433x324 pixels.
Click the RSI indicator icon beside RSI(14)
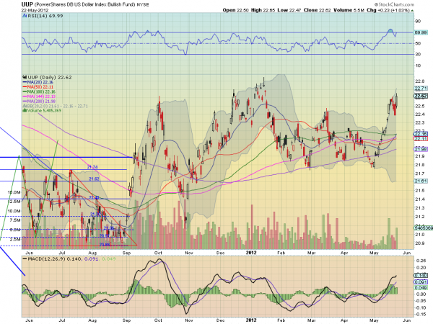[x=25, y=16]
